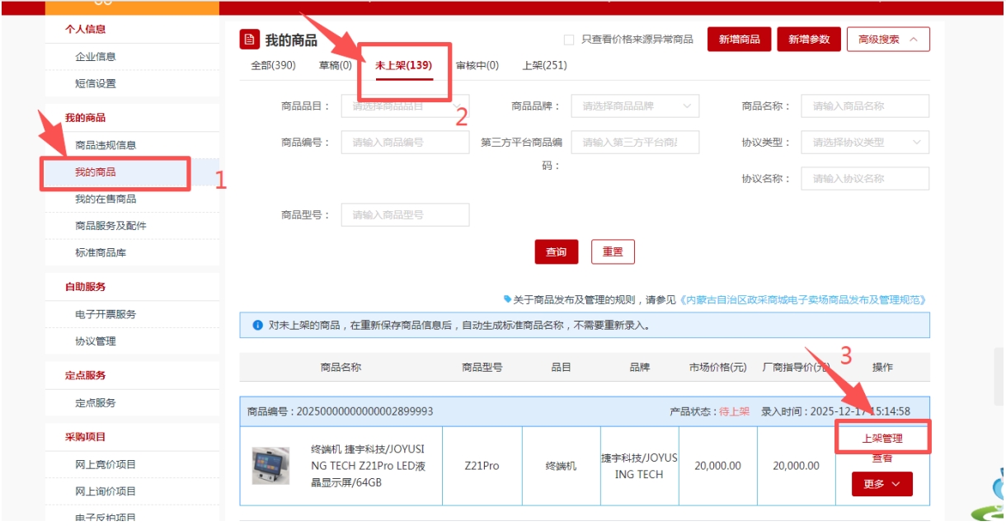Click the 新增商品 button
This screenshot has height=526, width=1006.
pos(739,40)
